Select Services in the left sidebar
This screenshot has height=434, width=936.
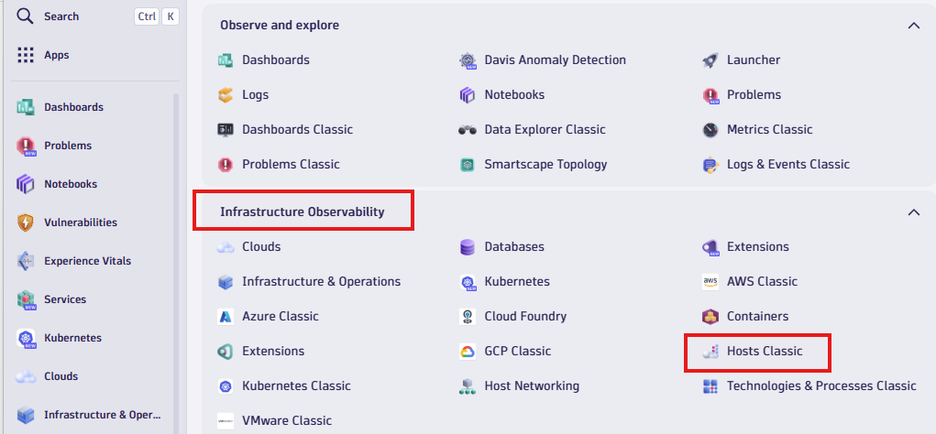coord(64,299)
